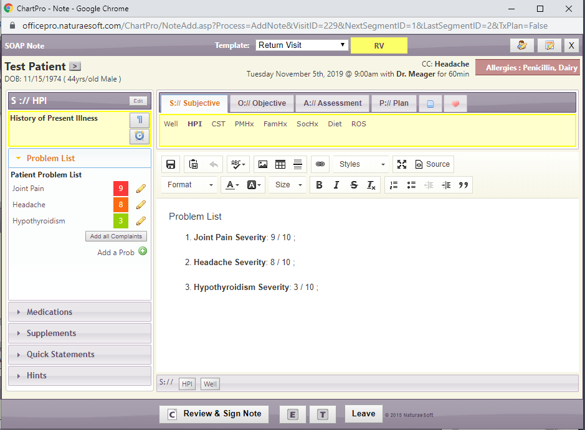Save the note using the save icon

[171, 164]
